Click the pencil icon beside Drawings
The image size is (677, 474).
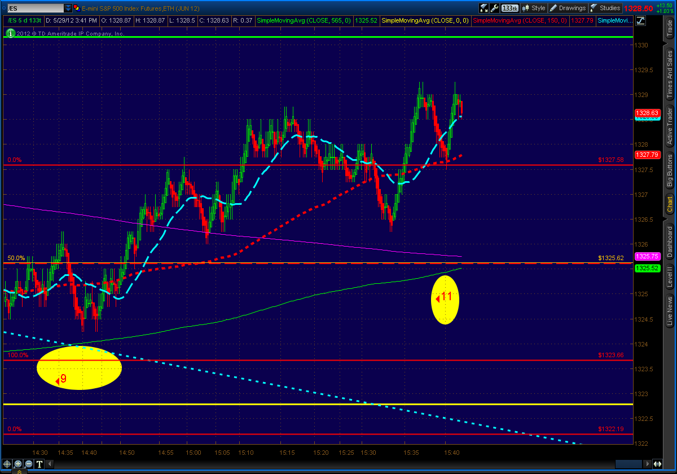(553, 8)
